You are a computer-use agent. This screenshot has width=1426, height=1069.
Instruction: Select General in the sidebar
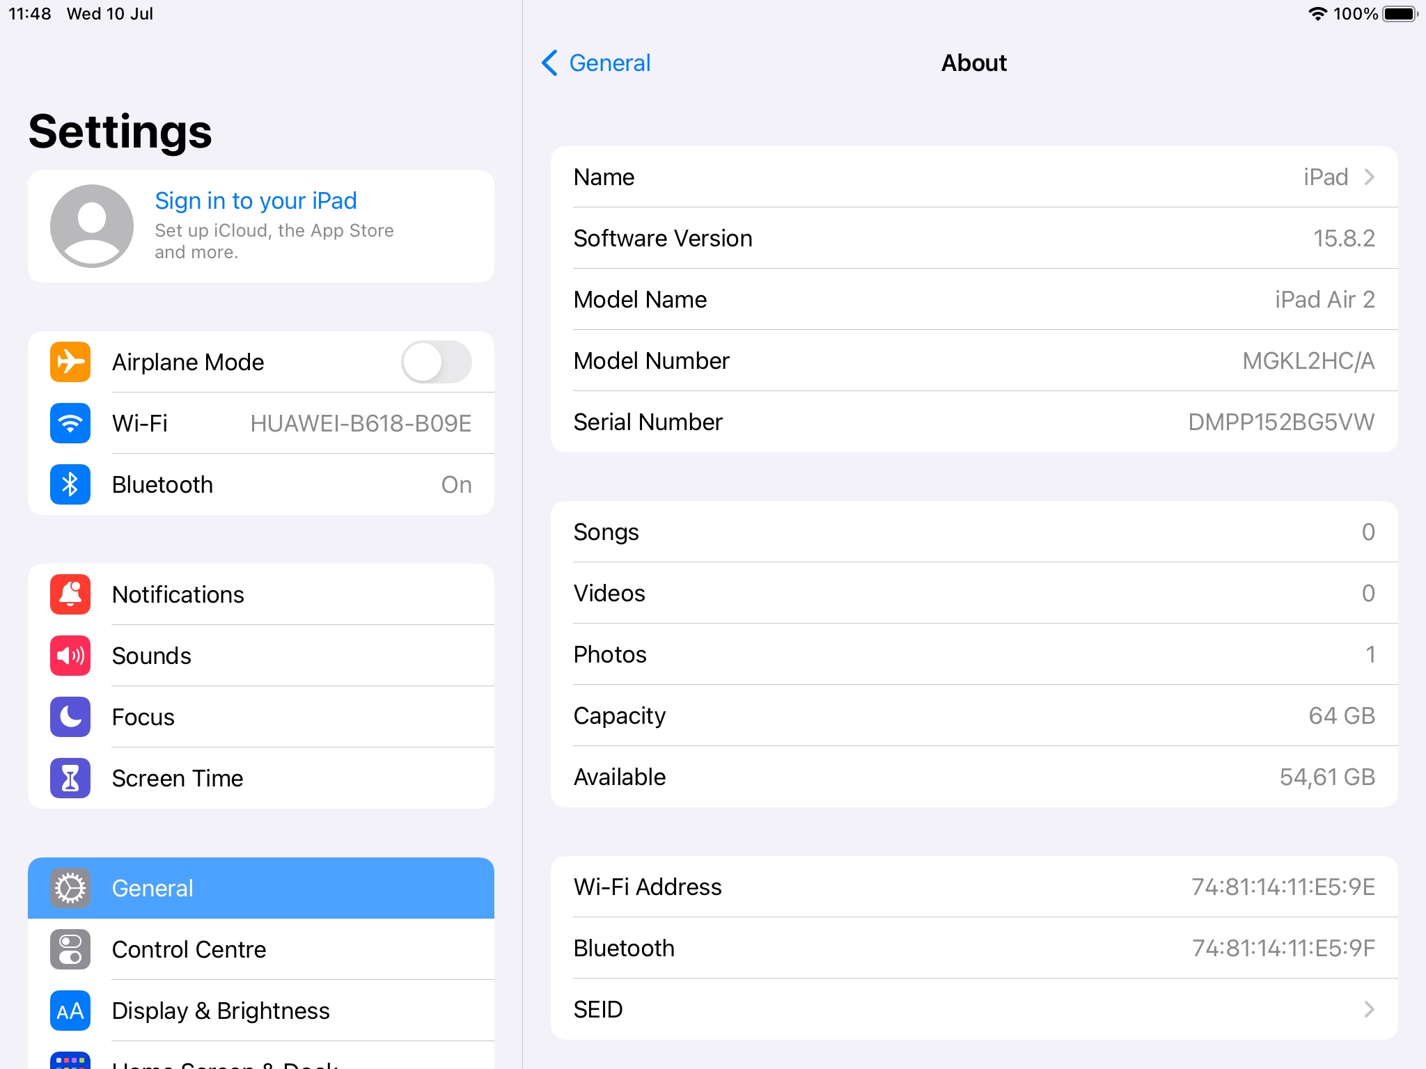pos(261,888)
